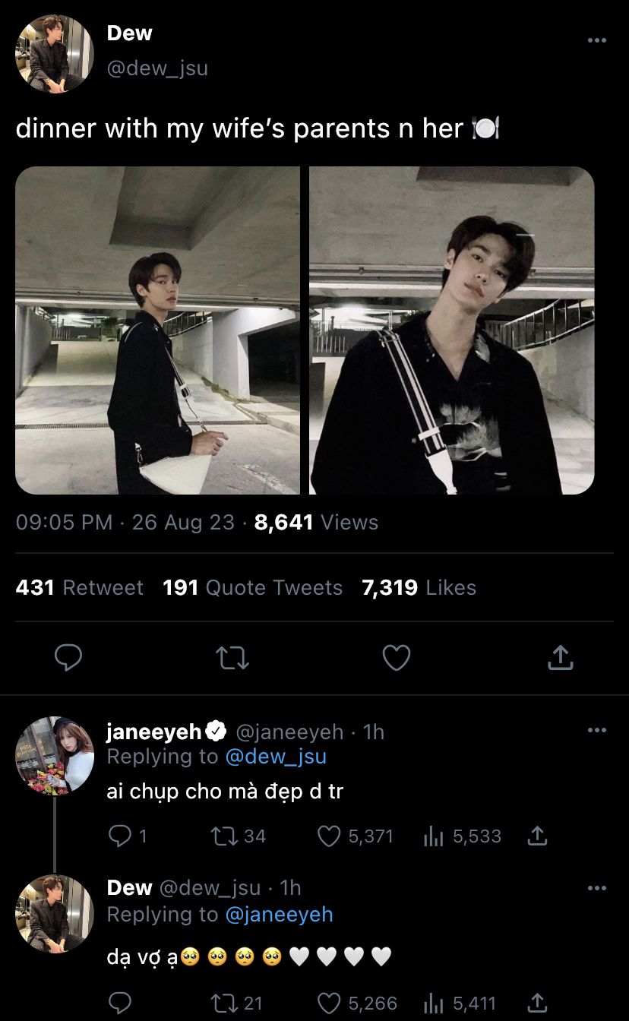
Task: Retweet janeeyeh's comment
Action: 224,836
